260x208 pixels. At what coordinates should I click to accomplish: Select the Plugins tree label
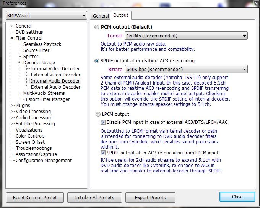[23, 106]
